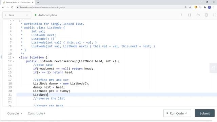Click the horizontal scrollbar at the bottom

106,121
